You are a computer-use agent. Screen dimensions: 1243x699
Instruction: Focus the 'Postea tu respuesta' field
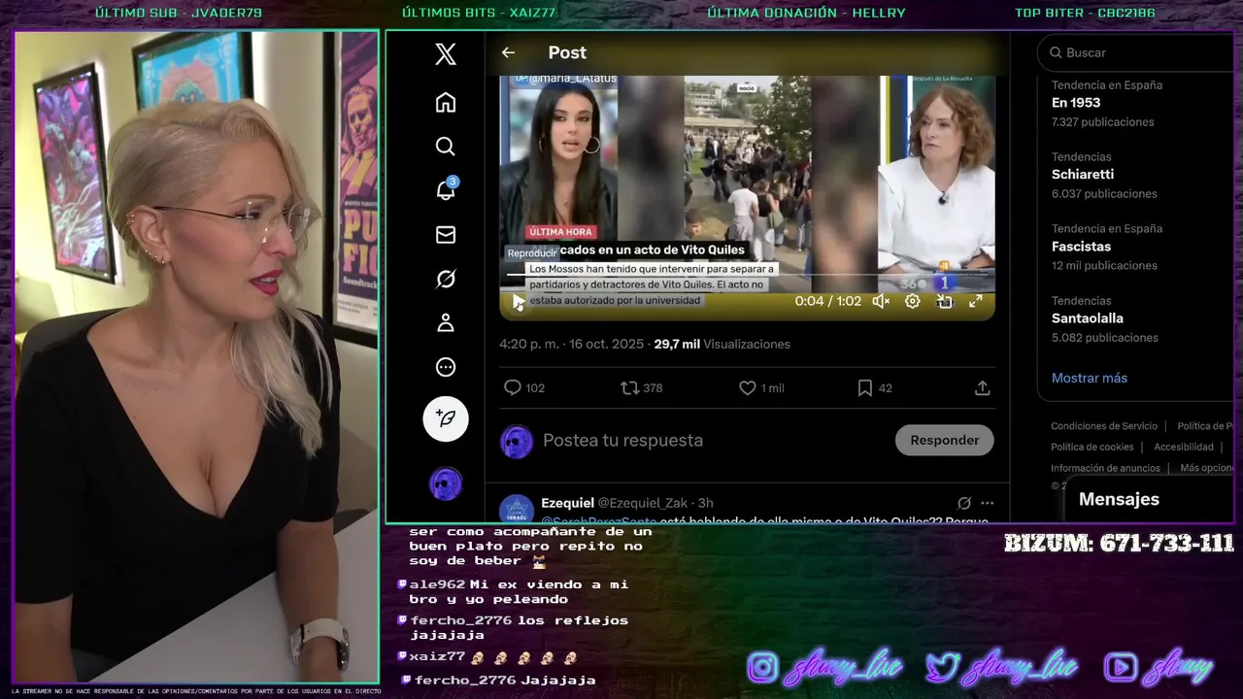pos(622,440)
